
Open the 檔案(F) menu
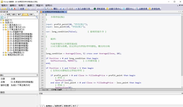point(5,5)
